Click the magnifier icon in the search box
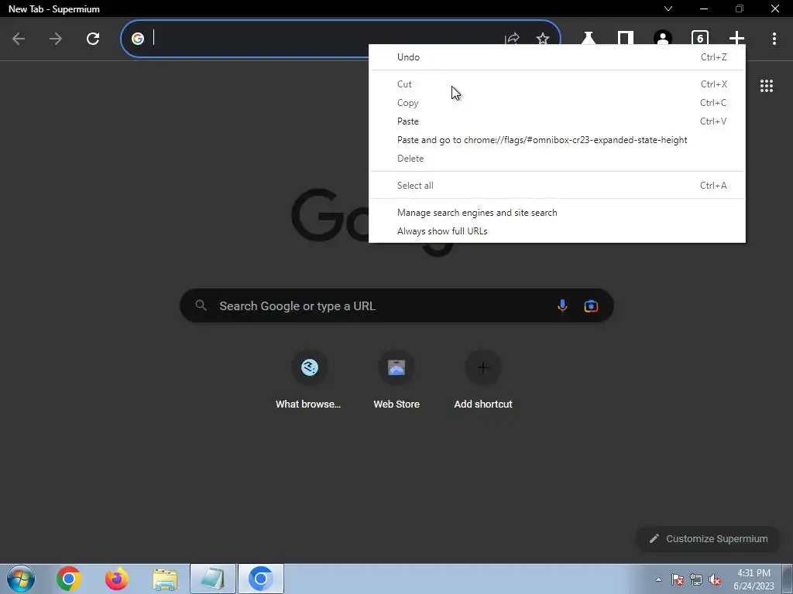This screenshot has width=793, height=594. [x=201, y=305]
